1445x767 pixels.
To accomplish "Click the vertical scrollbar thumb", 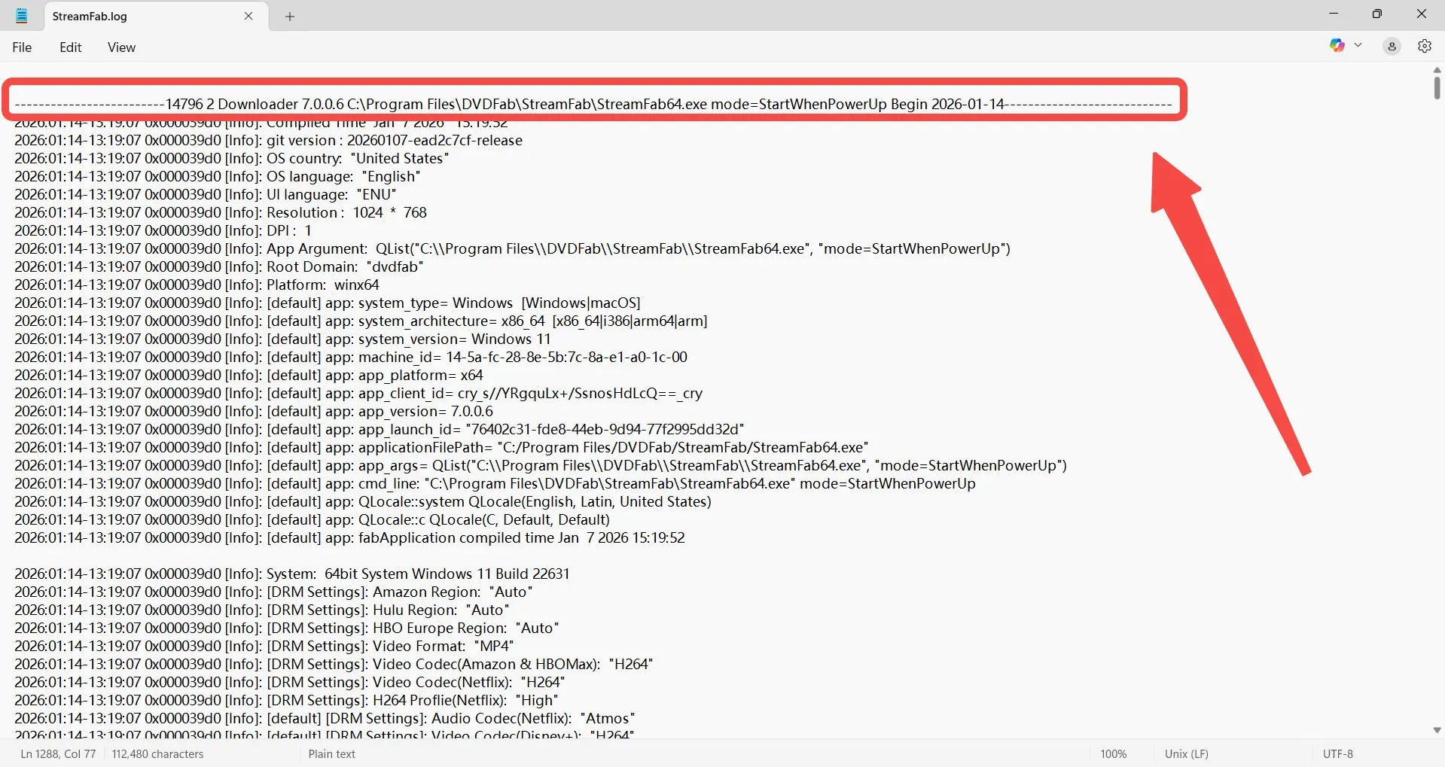I will click(x=1437, y=87).
